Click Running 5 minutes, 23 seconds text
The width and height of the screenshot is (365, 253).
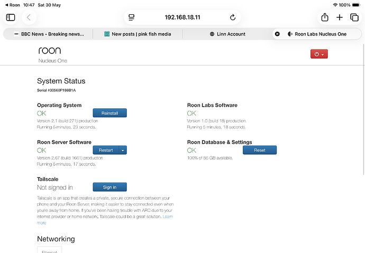tap(66, 127)
